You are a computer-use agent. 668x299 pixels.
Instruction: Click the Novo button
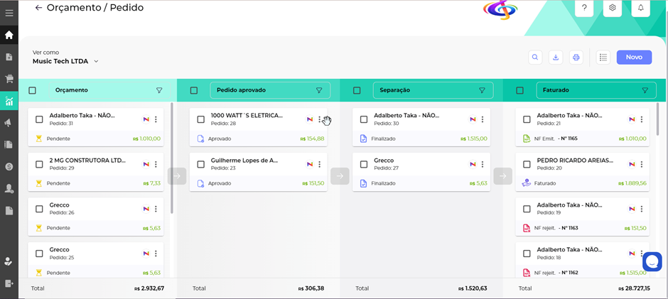(634, 58)
